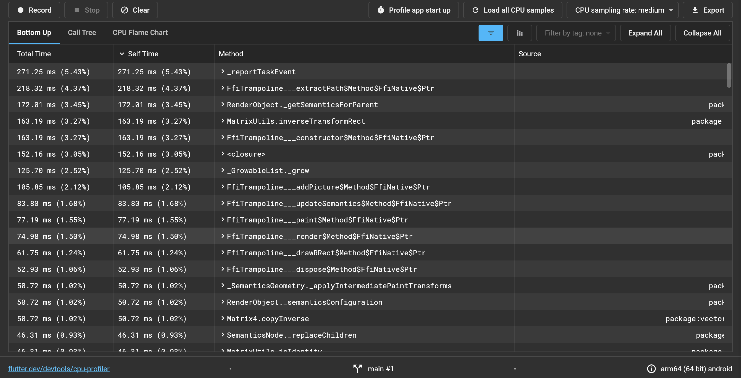Click the Self Time sort arrow
This screenshot has height=378, width=741.
pos(122,54)
